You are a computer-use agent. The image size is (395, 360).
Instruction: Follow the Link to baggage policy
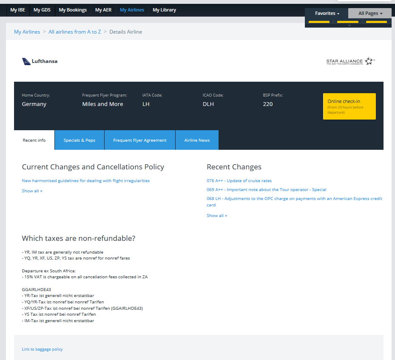click(x=42, y=349)
